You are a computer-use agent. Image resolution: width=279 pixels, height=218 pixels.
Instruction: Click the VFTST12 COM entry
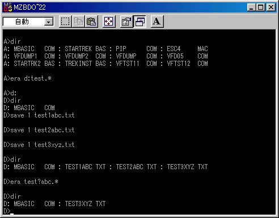[x=187, y=64]
